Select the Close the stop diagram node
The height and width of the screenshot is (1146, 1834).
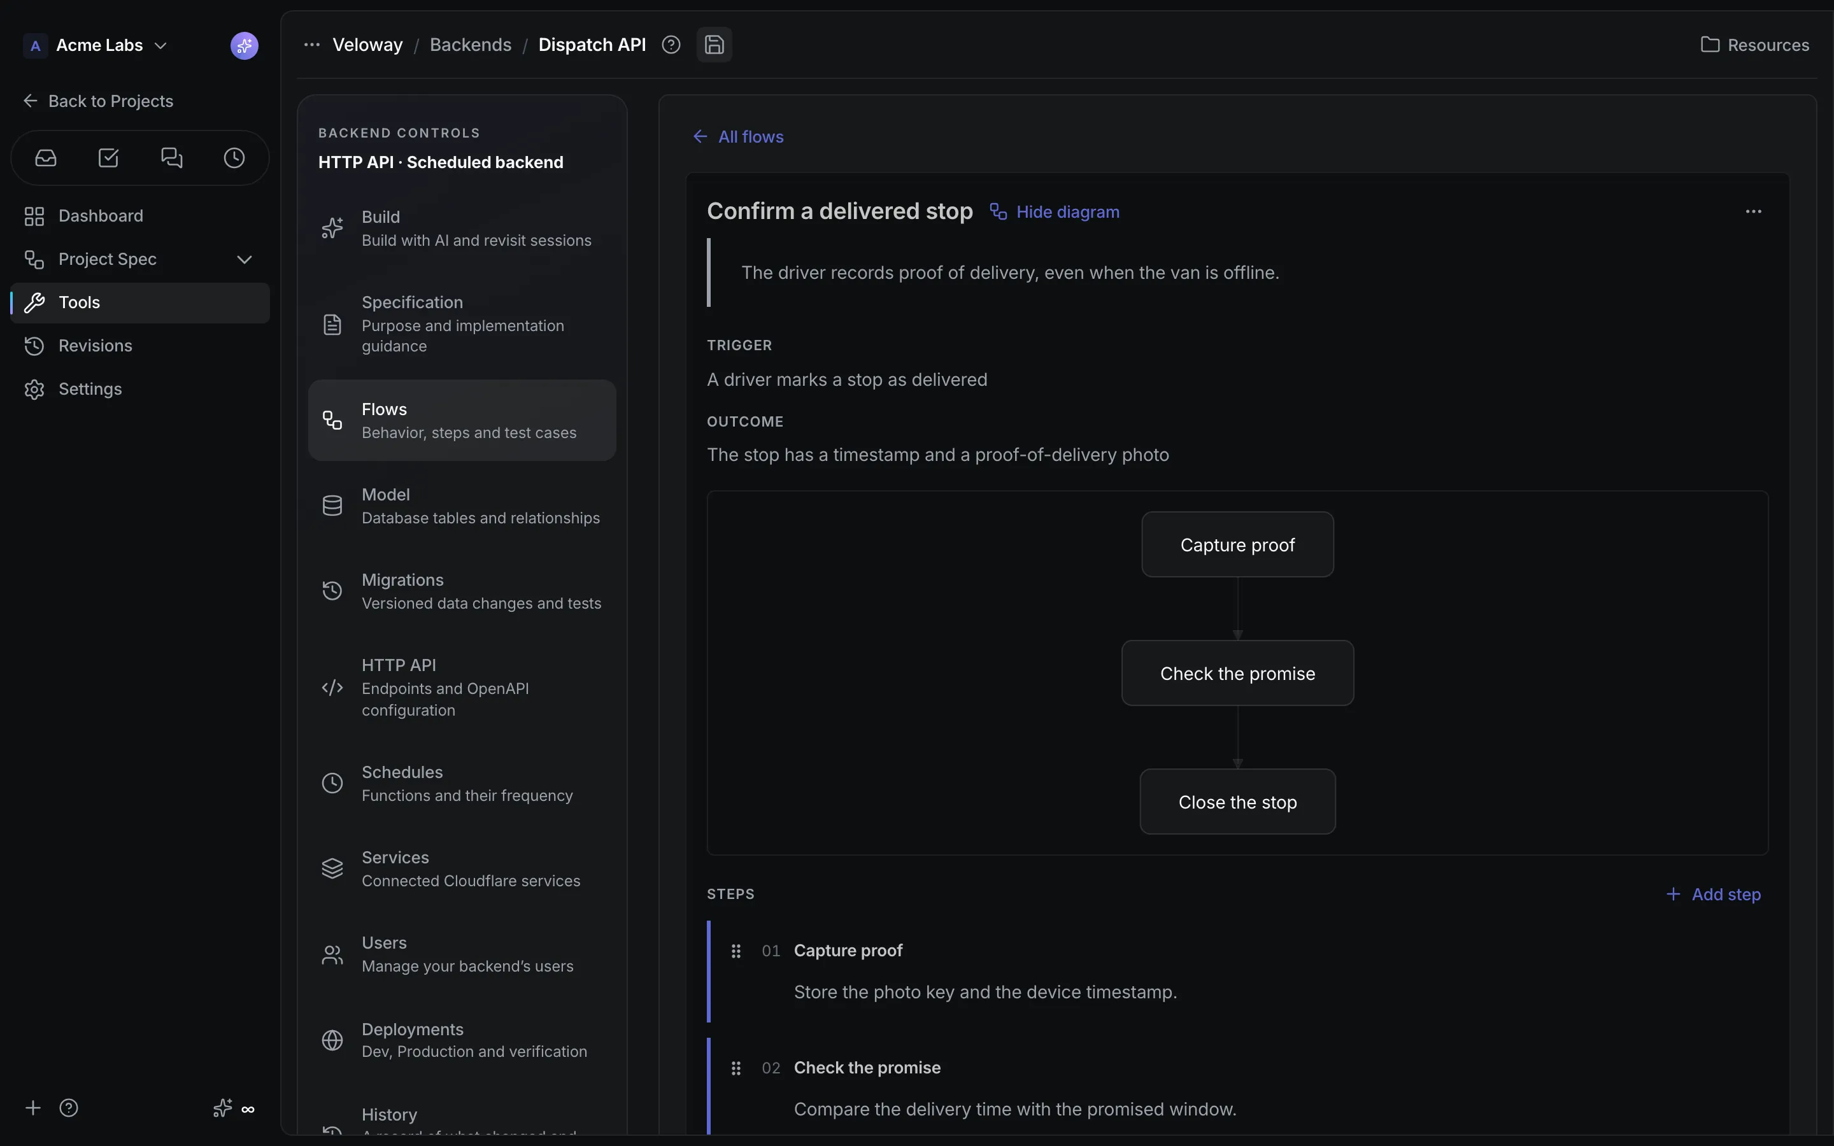[1237, 802]
